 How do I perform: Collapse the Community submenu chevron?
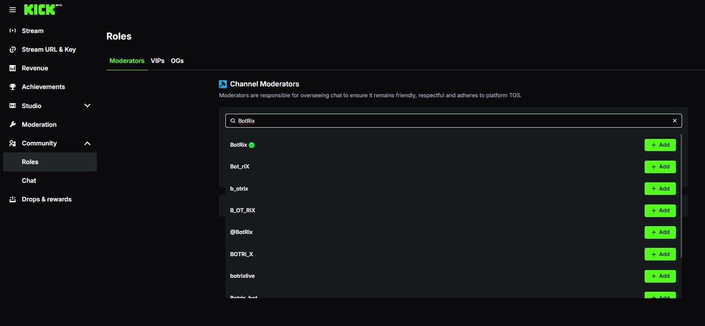[x=87, y=143]
